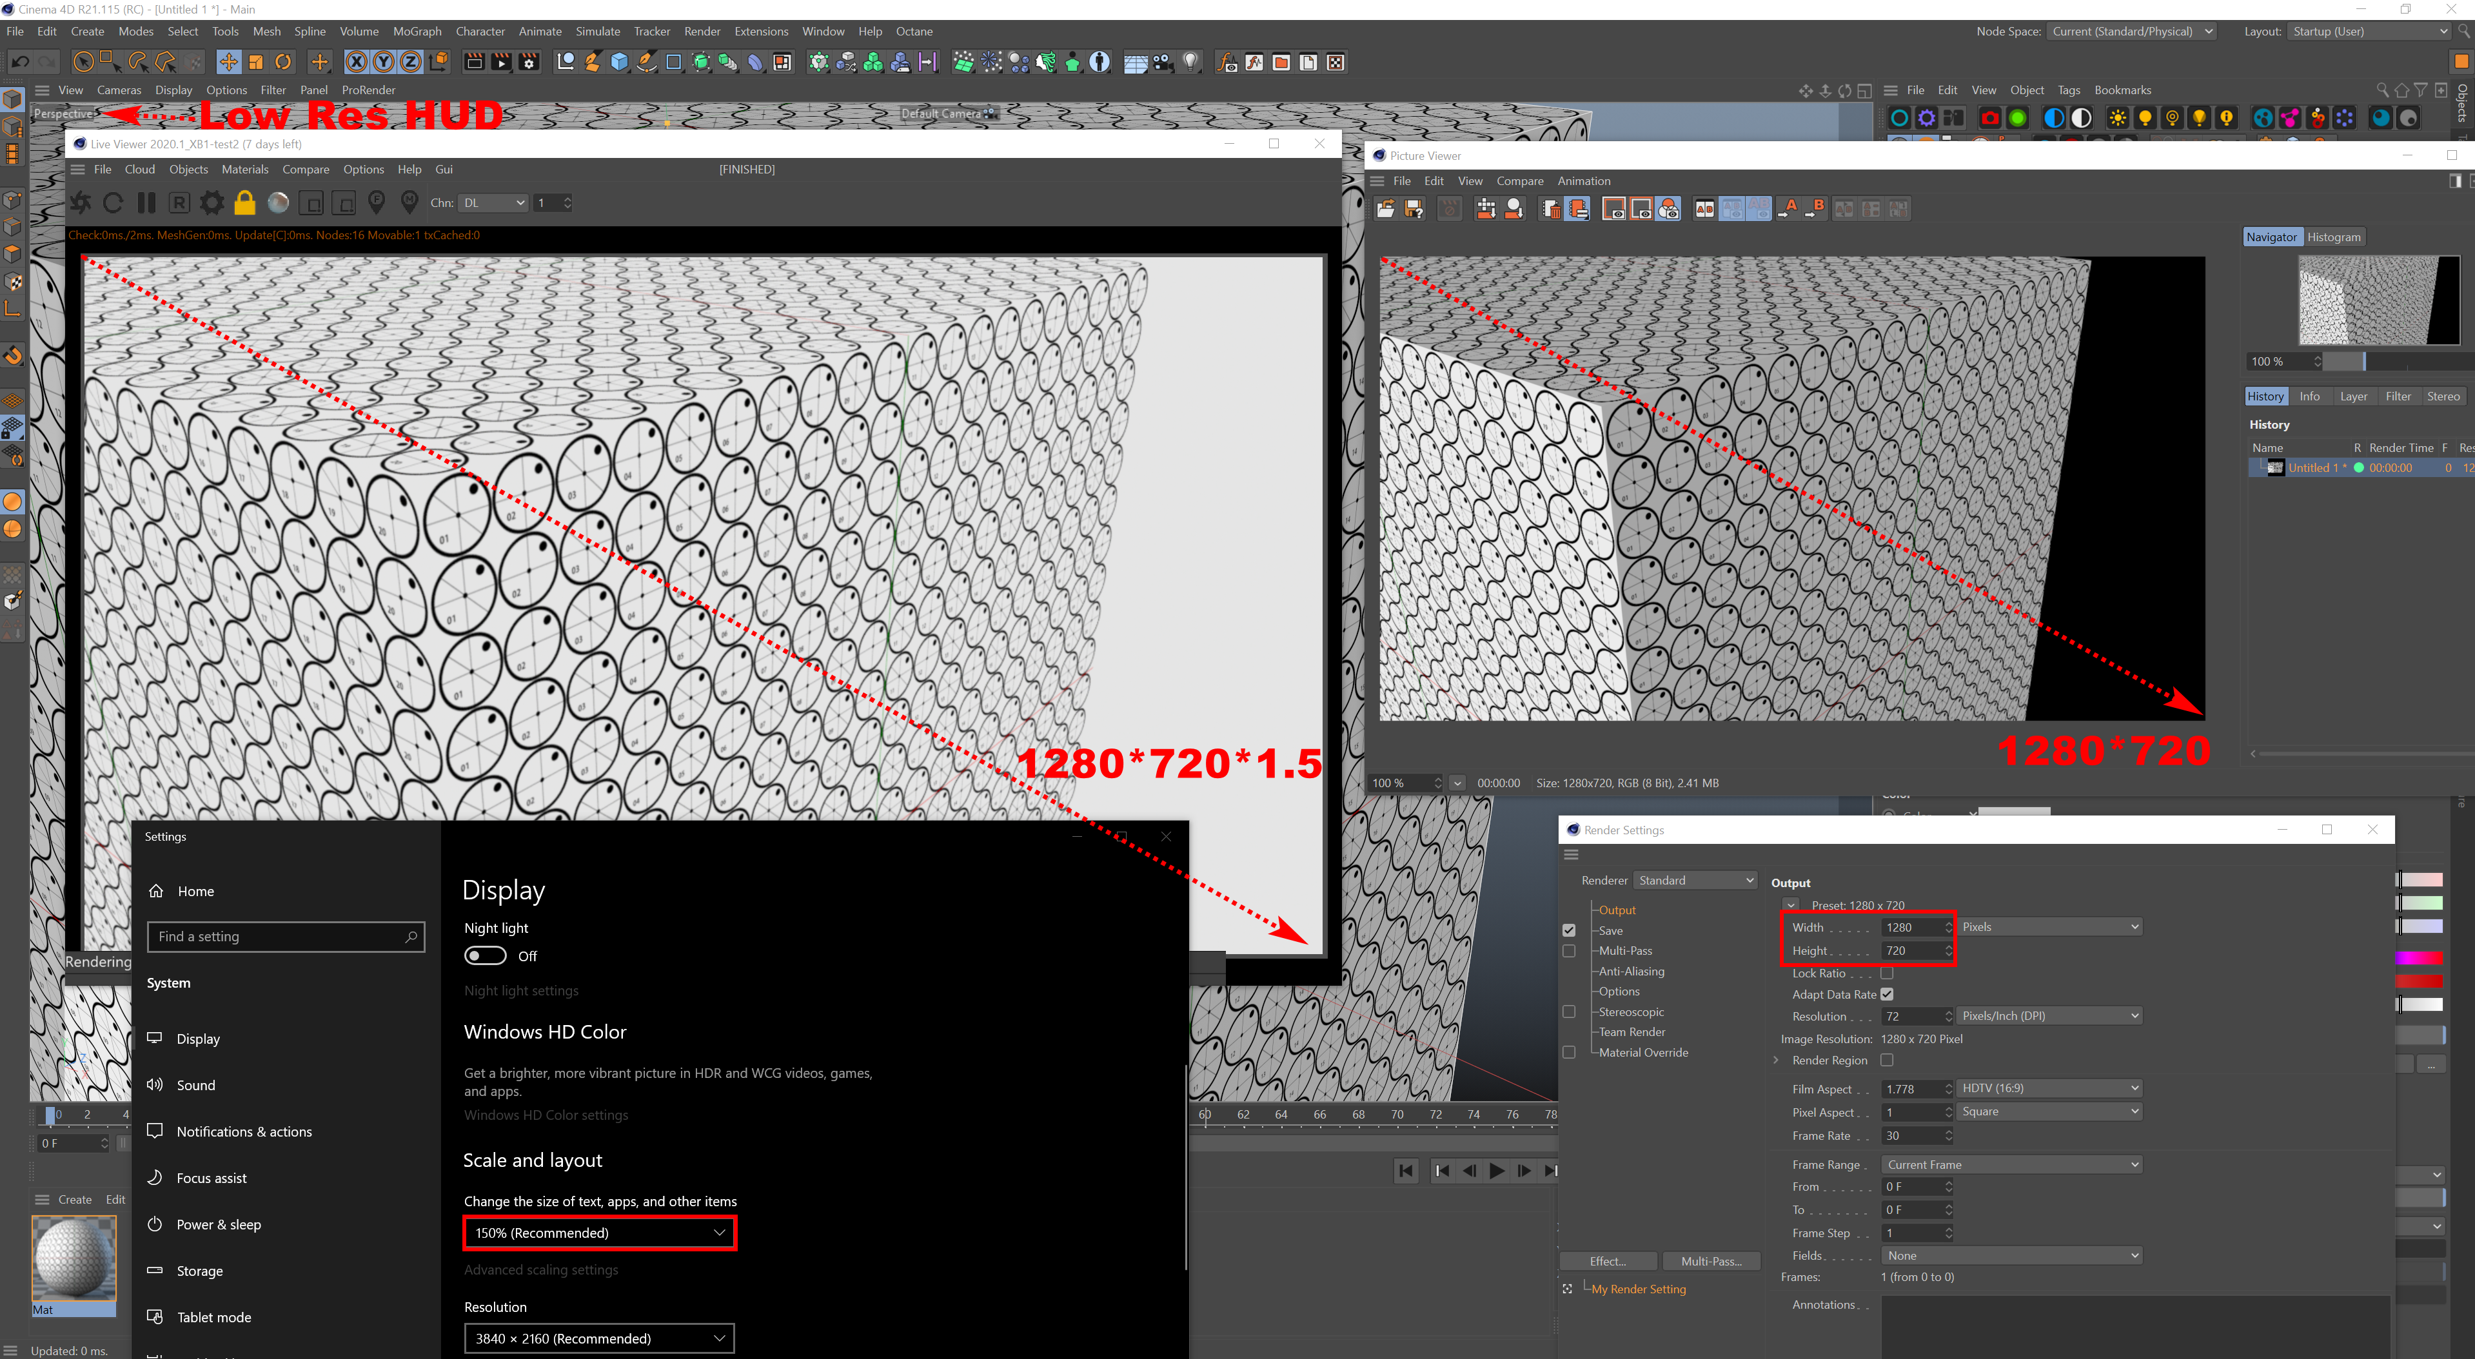Image resolution: width=2475 pixels, height=1359 pixels.
Task: Click the Multi-Pass... button
Action: tap(1711, 1261)
